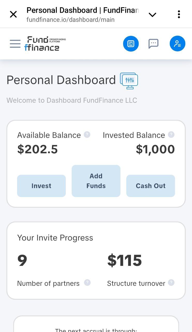Tap the $115 structure turnover value
This screenshot has height=332, width=192.
click(124, 260)
